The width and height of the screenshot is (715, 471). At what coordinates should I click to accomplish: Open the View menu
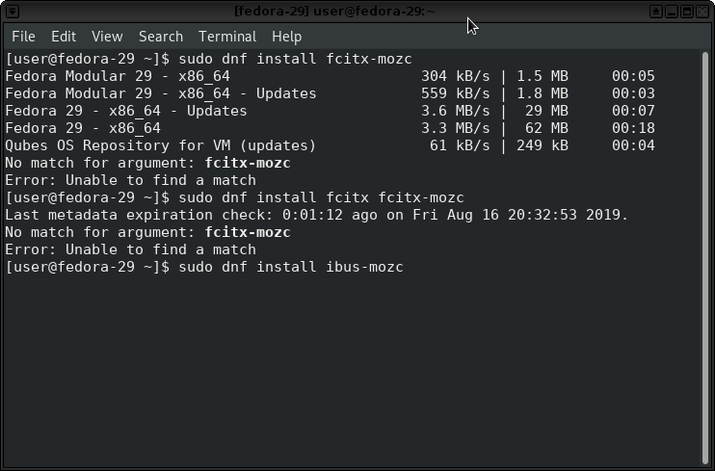[107, 37]
